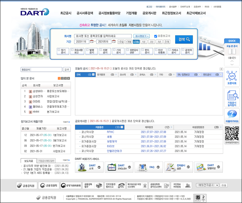
Task: Click the 로그인 link
Action: point(149,7)
